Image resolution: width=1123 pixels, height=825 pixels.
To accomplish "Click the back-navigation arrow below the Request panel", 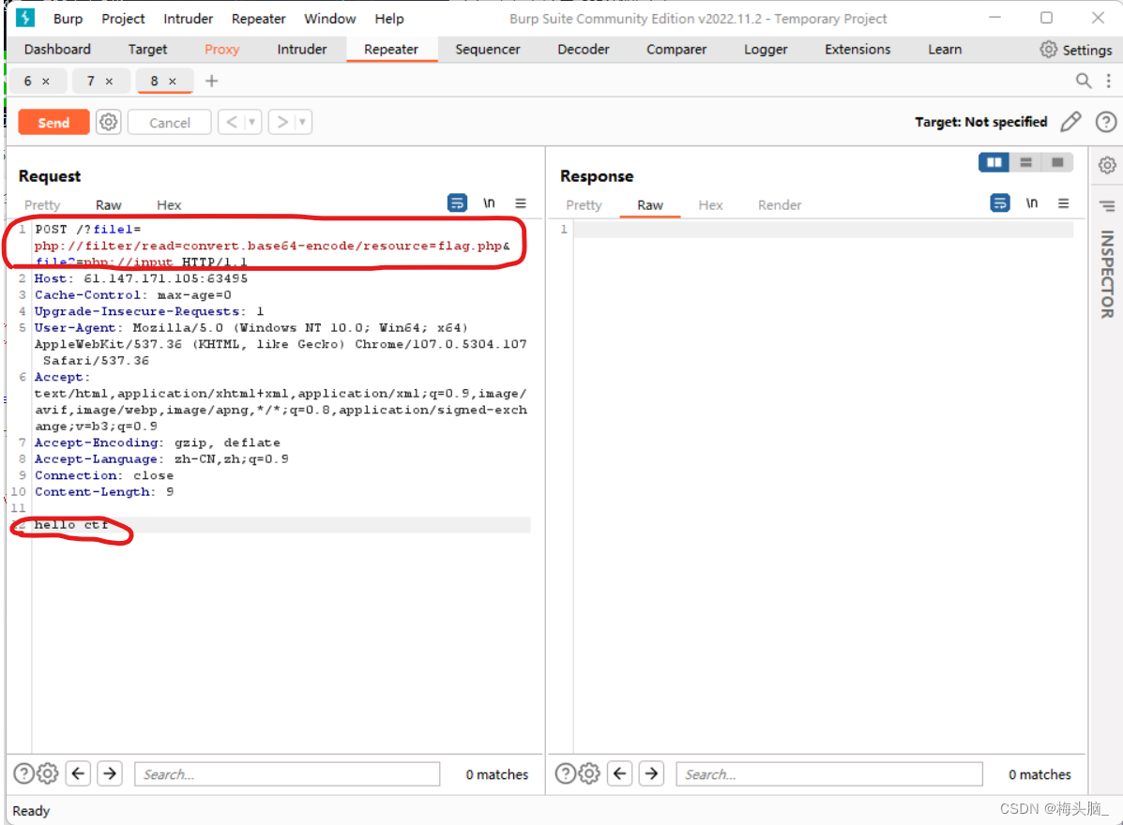I will coord(78,773).
